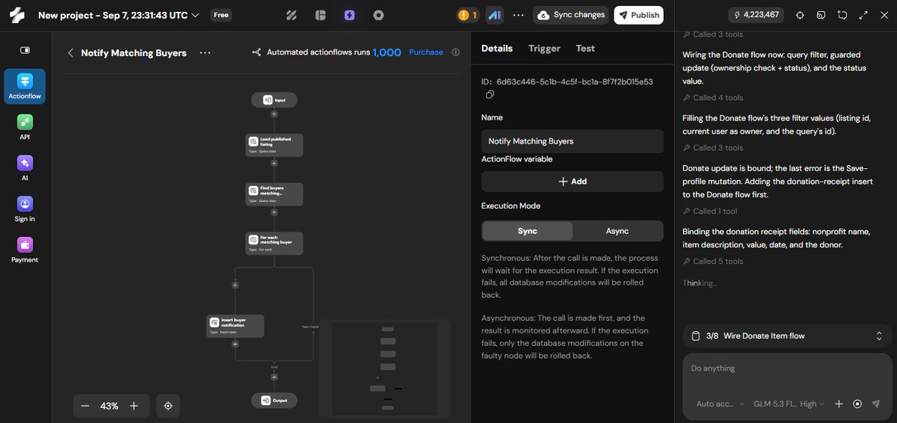Add node below Find buyers matching
The width and height of the screenshot is (897, 423).
point(274,212)
